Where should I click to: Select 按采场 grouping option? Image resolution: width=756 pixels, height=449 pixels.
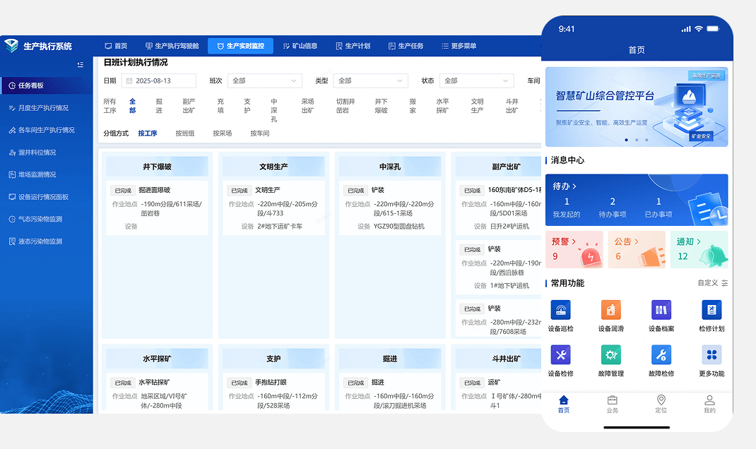[223, 133]
